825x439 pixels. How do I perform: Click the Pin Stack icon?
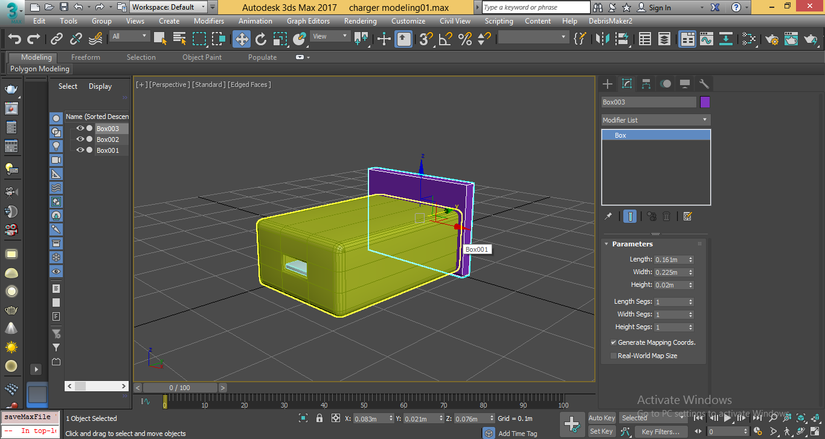point(609,216)
